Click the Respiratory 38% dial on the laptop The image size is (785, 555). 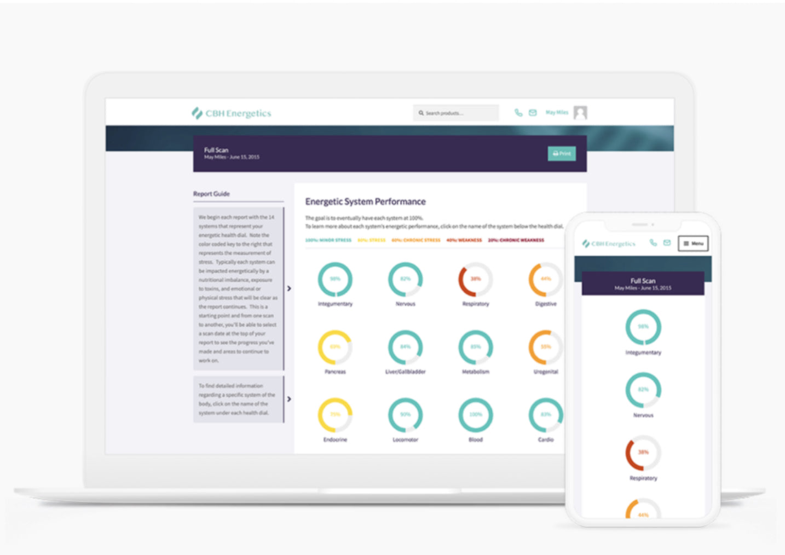[475, 279]
